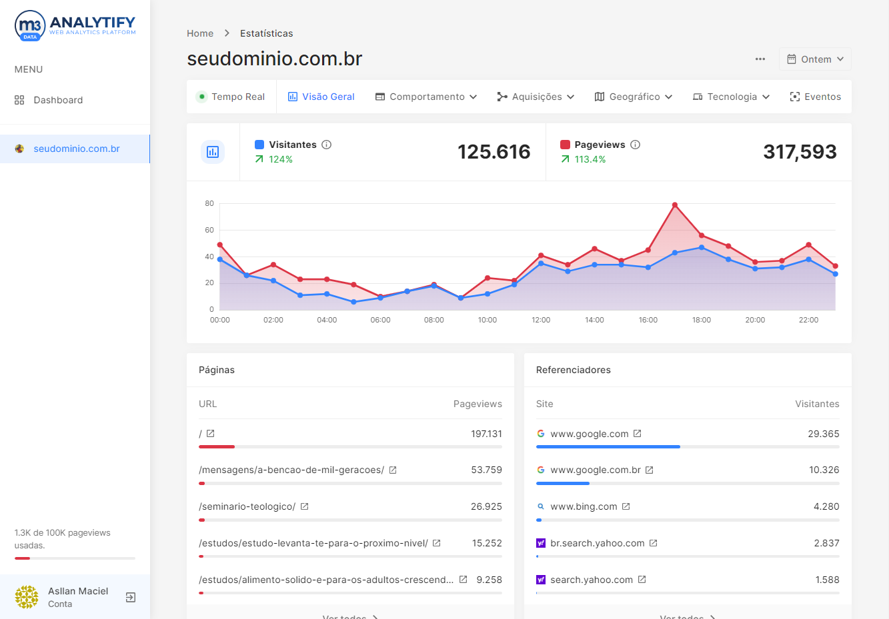Click the M3 Analytify logo
889x619 pixels.
(75, 26)
